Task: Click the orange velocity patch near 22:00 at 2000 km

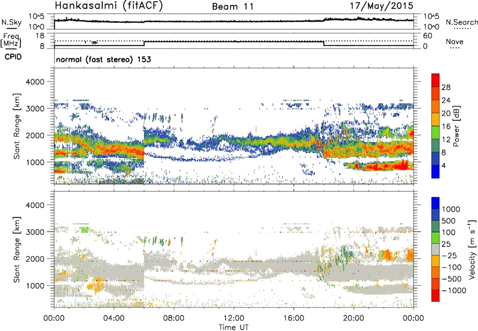Action: pyautogui.click(x=387, y=255)
